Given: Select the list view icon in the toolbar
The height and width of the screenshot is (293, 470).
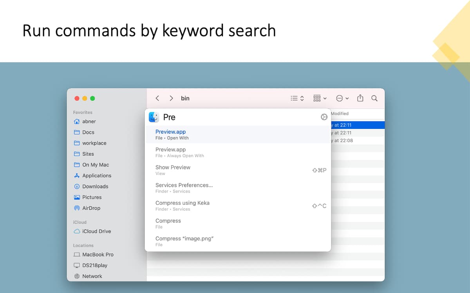Looking at the screenshot, I should [x=294, y=98].
